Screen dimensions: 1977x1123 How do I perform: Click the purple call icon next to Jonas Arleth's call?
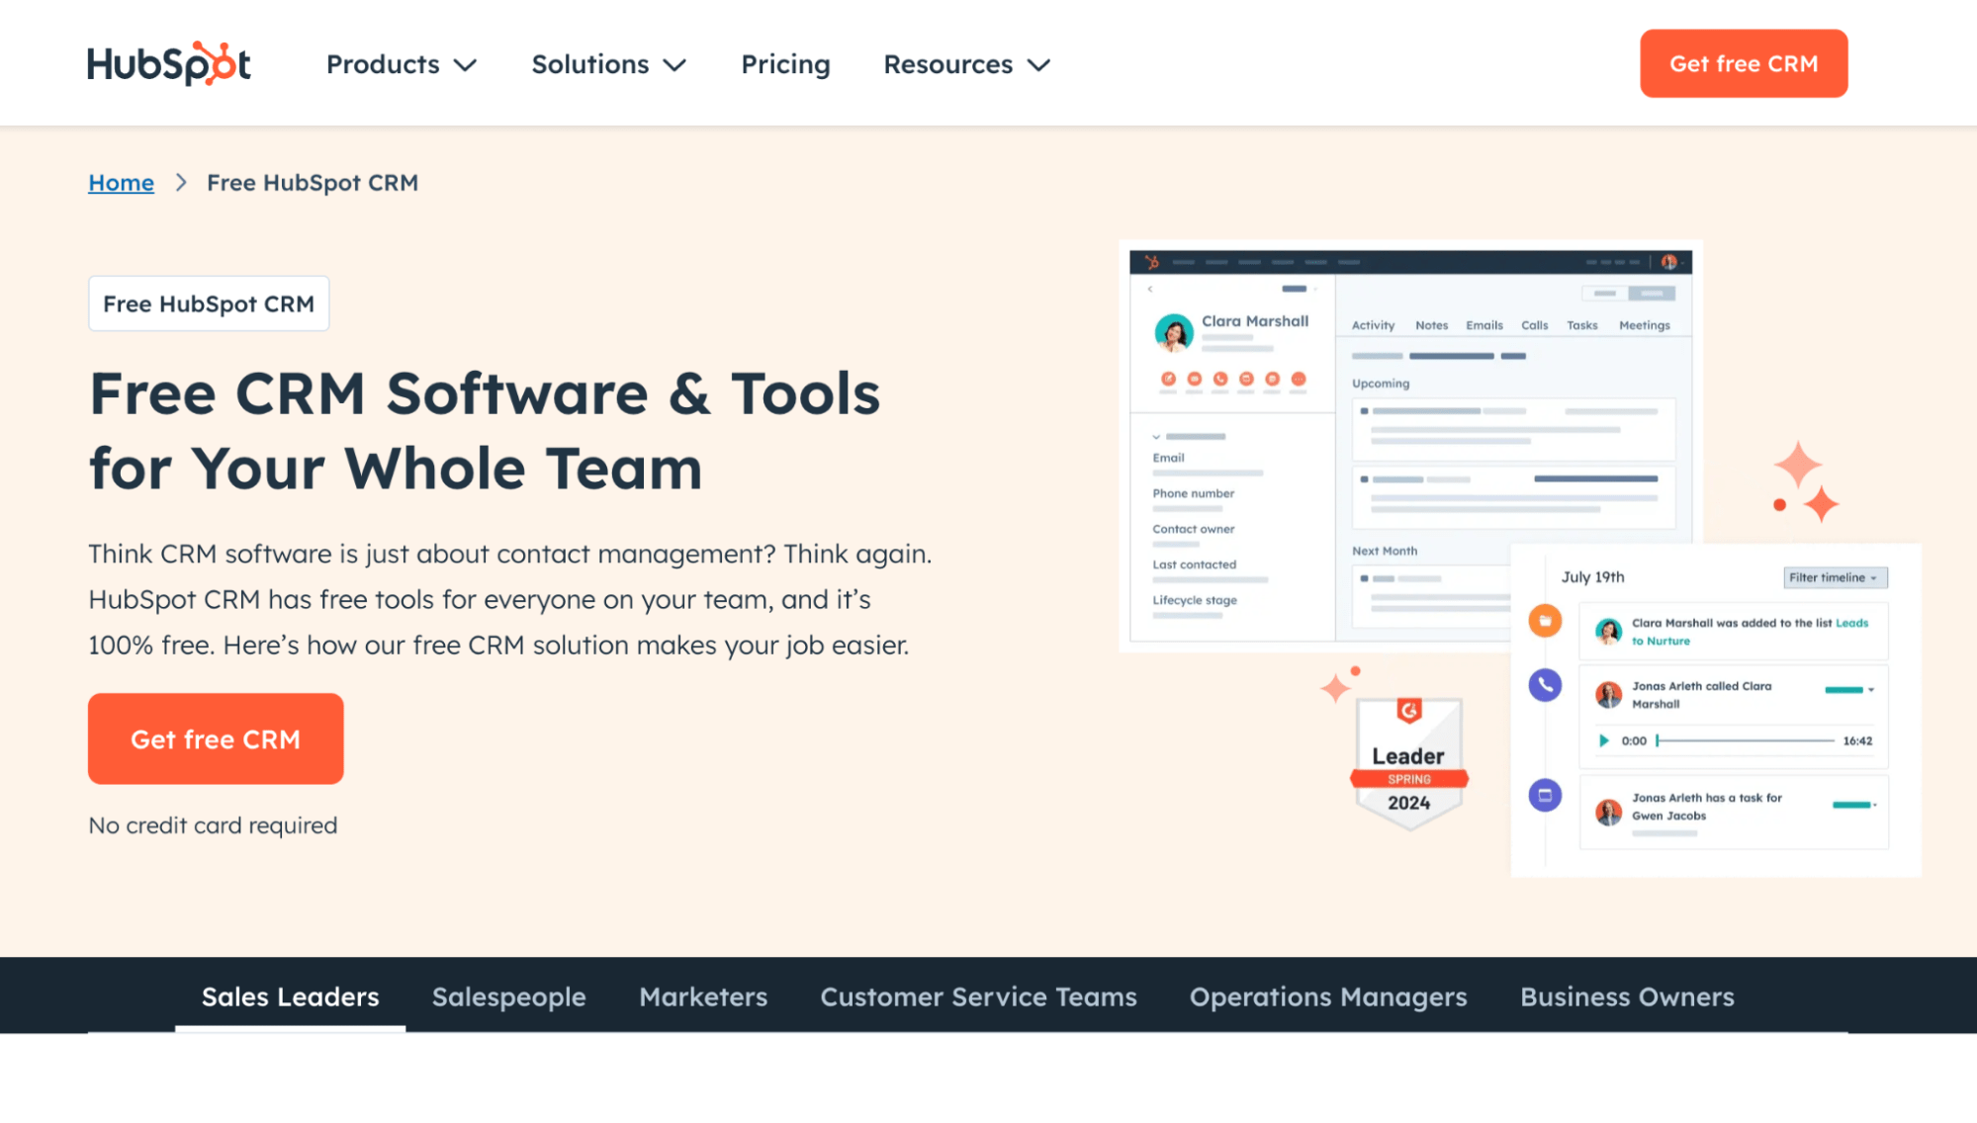[1544, 684]
